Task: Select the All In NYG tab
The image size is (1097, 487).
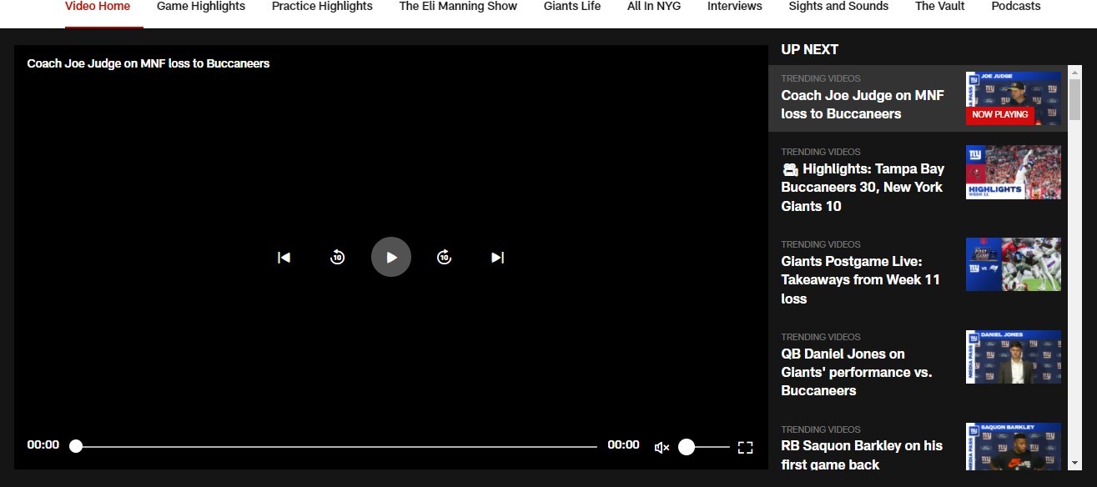Action: [654, 7]
